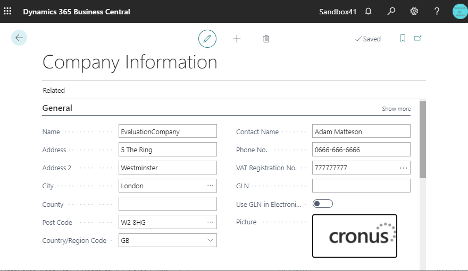This screenshot has width=468, height=271.
Task: Open the Related menu
Action: [x=54, y=91]
